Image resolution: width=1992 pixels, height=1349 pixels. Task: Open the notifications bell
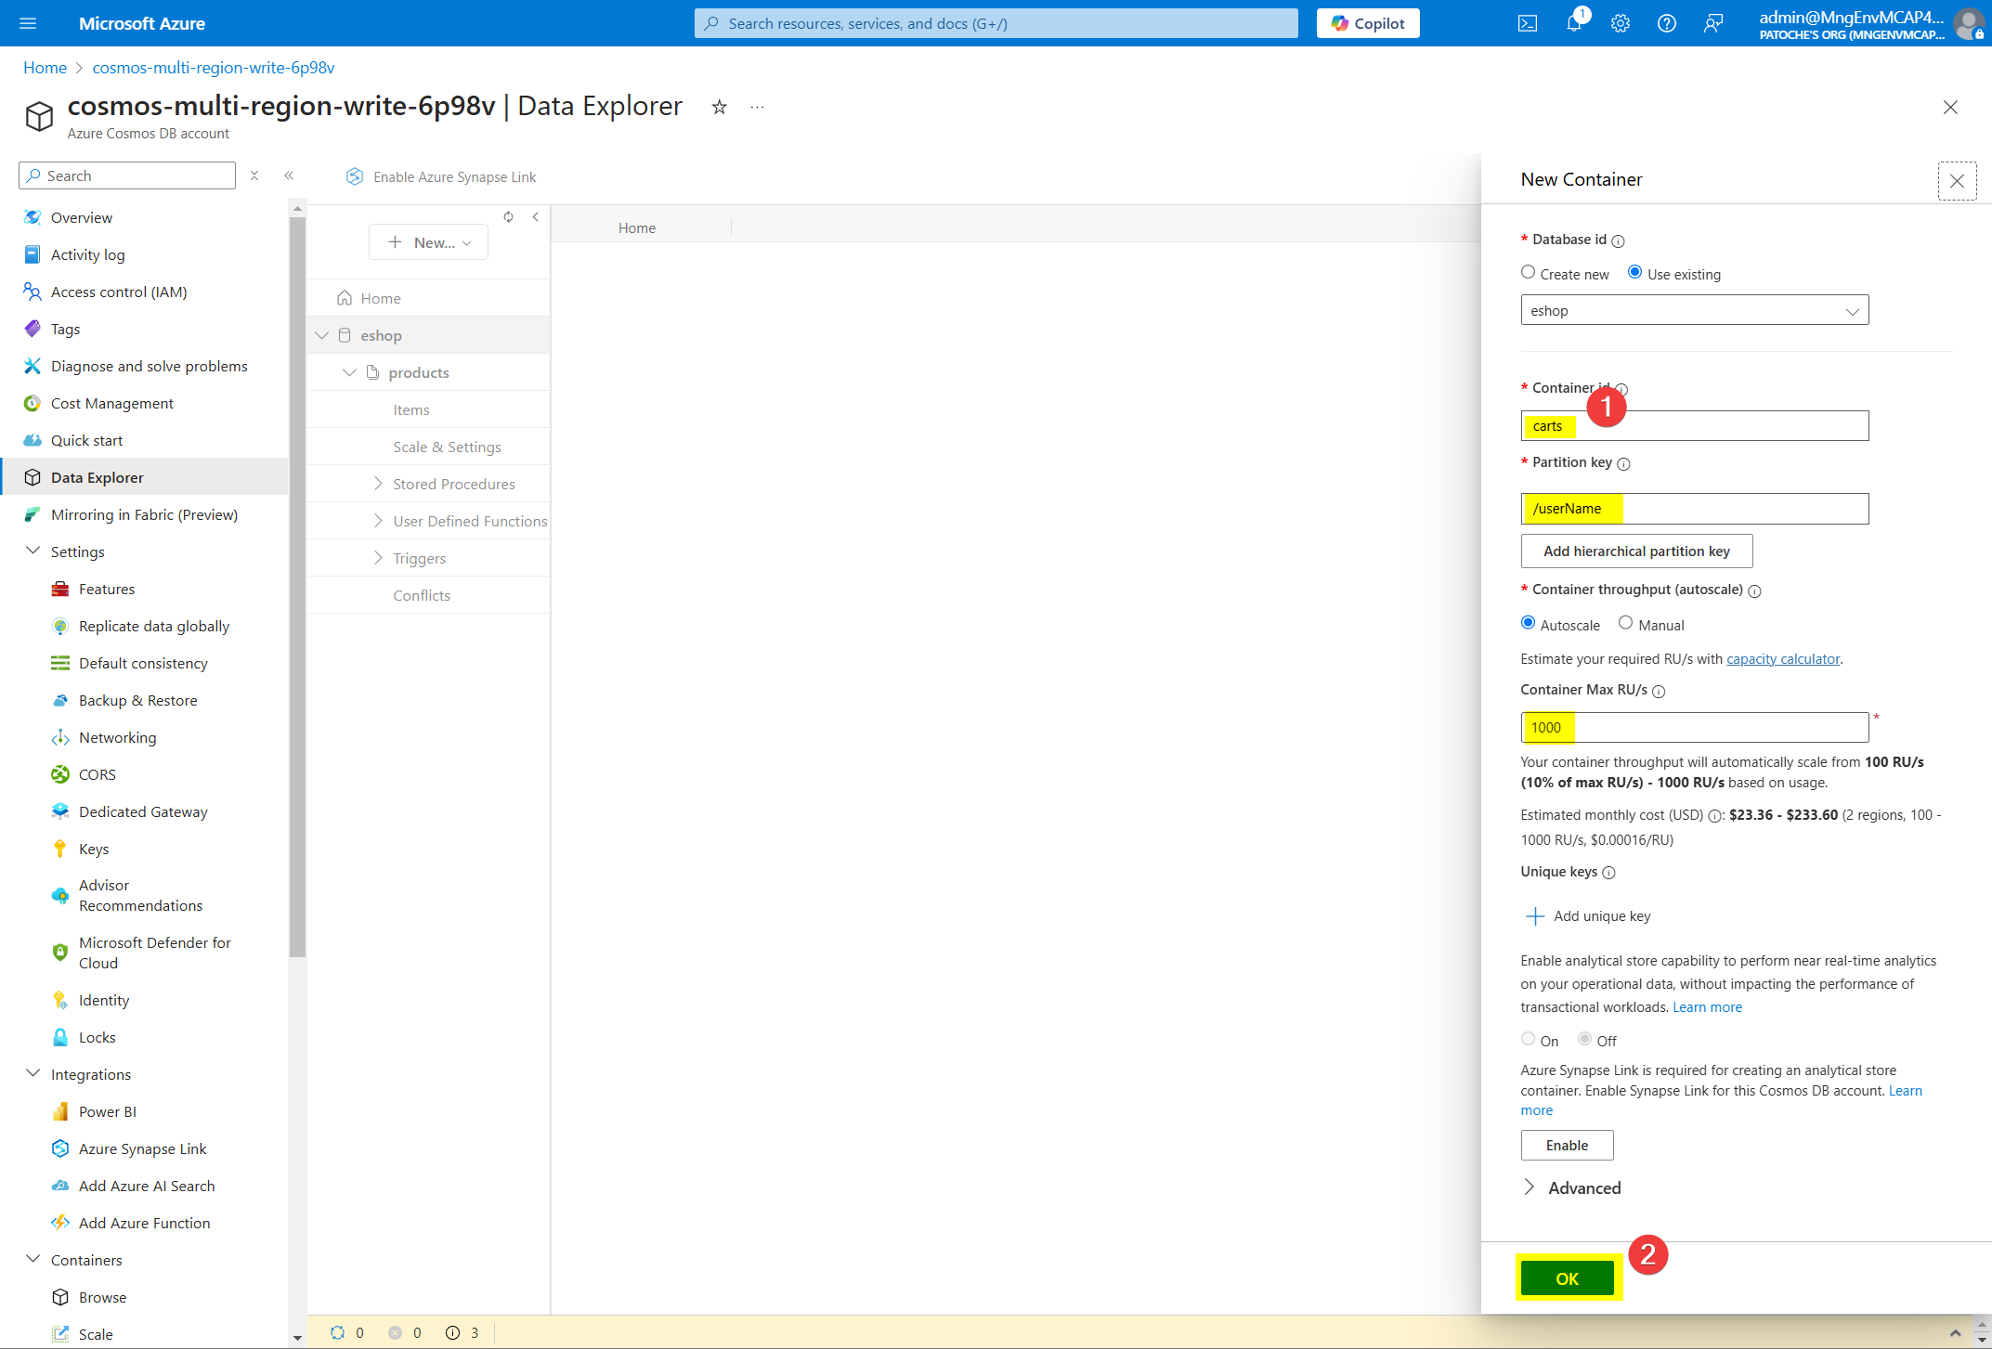1573,23
